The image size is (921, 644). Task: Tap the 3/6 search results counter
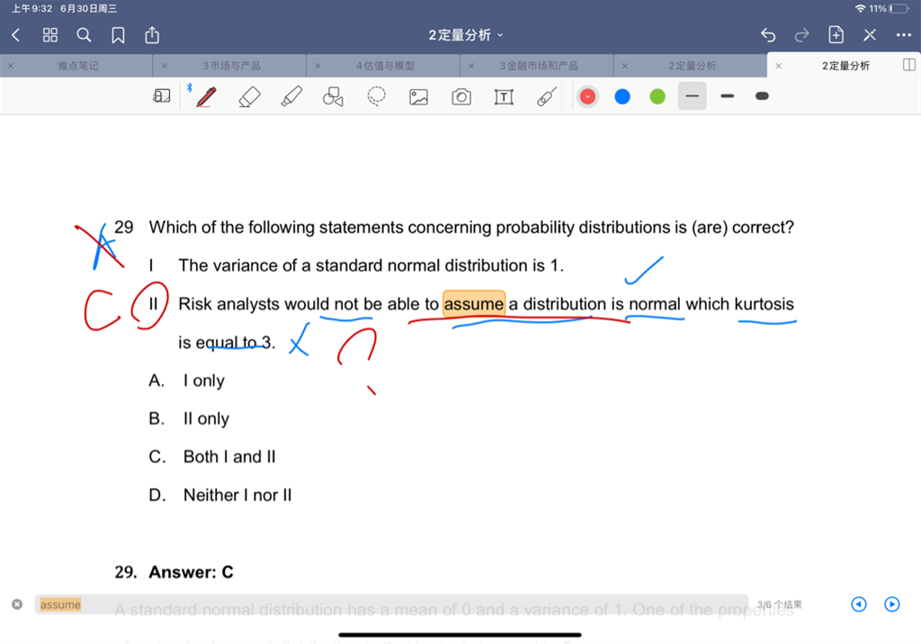pos(780,604)
